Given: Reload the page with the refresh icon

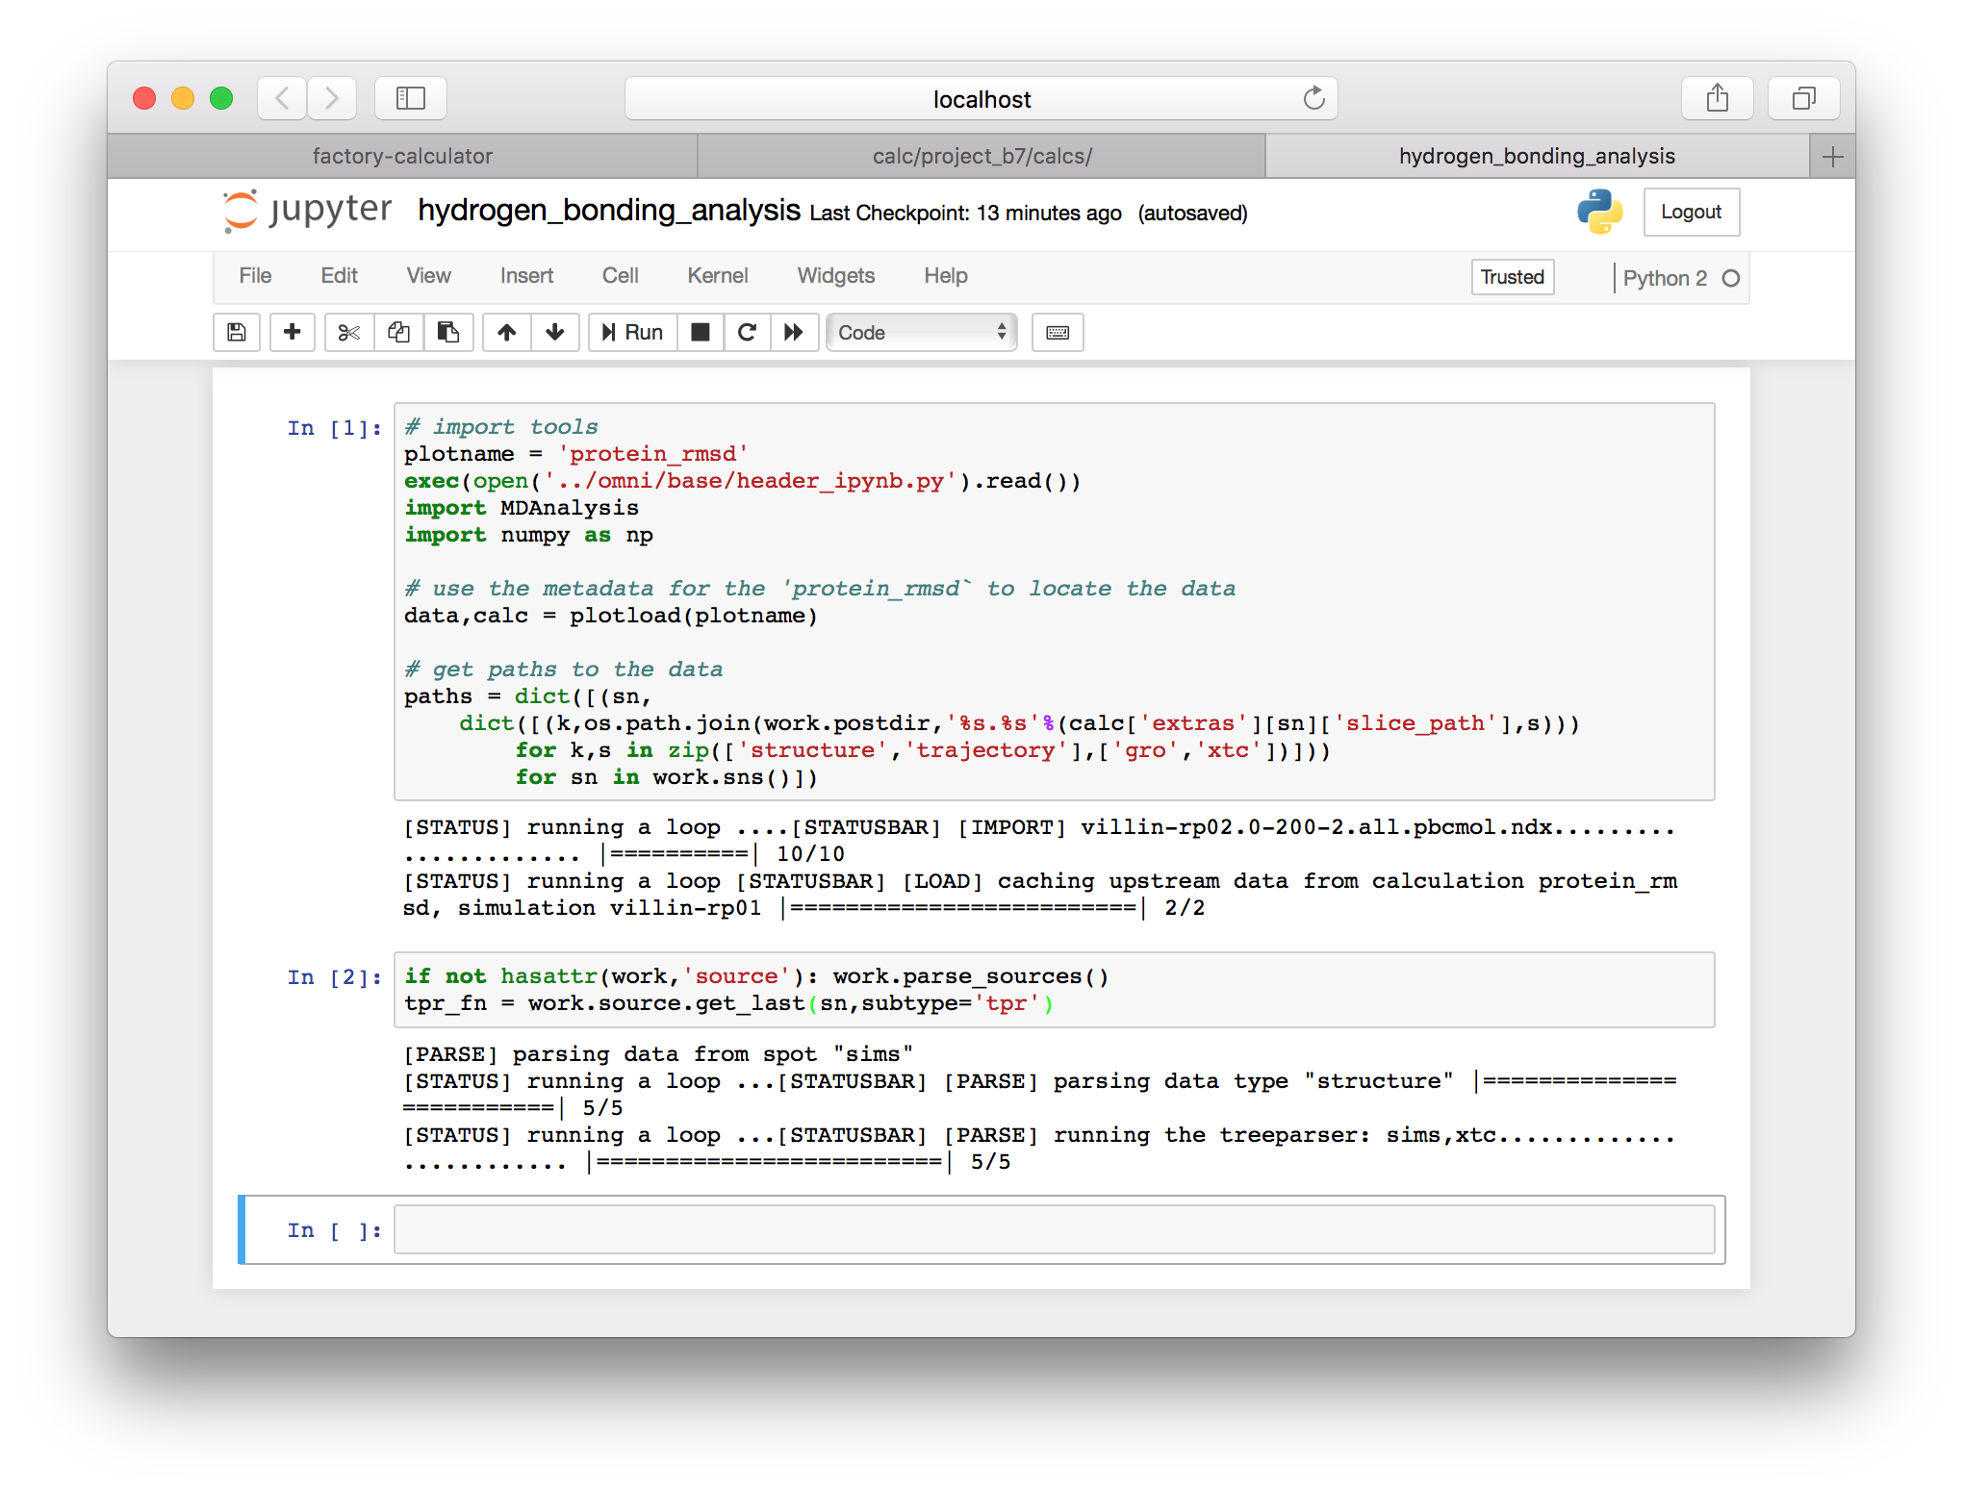Looking at the screenshot, I should click(1313, 98).
